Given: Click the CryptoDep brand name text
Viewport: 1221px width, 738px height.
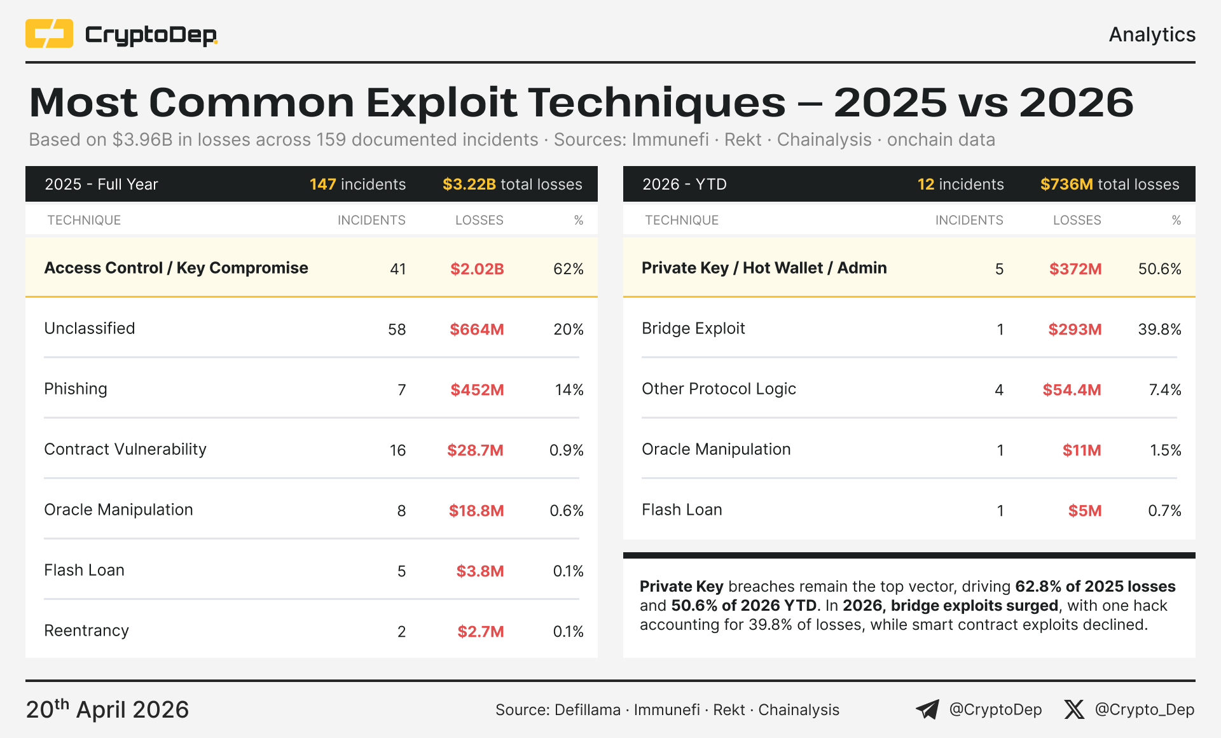Looking at the screenshot, I should 151,35.
